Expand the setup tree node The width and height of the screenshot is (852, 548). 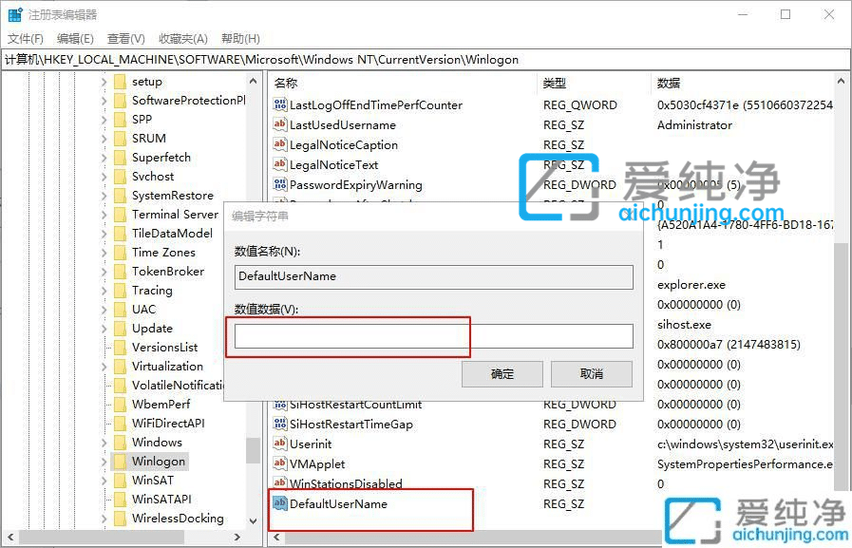point(104,82)
